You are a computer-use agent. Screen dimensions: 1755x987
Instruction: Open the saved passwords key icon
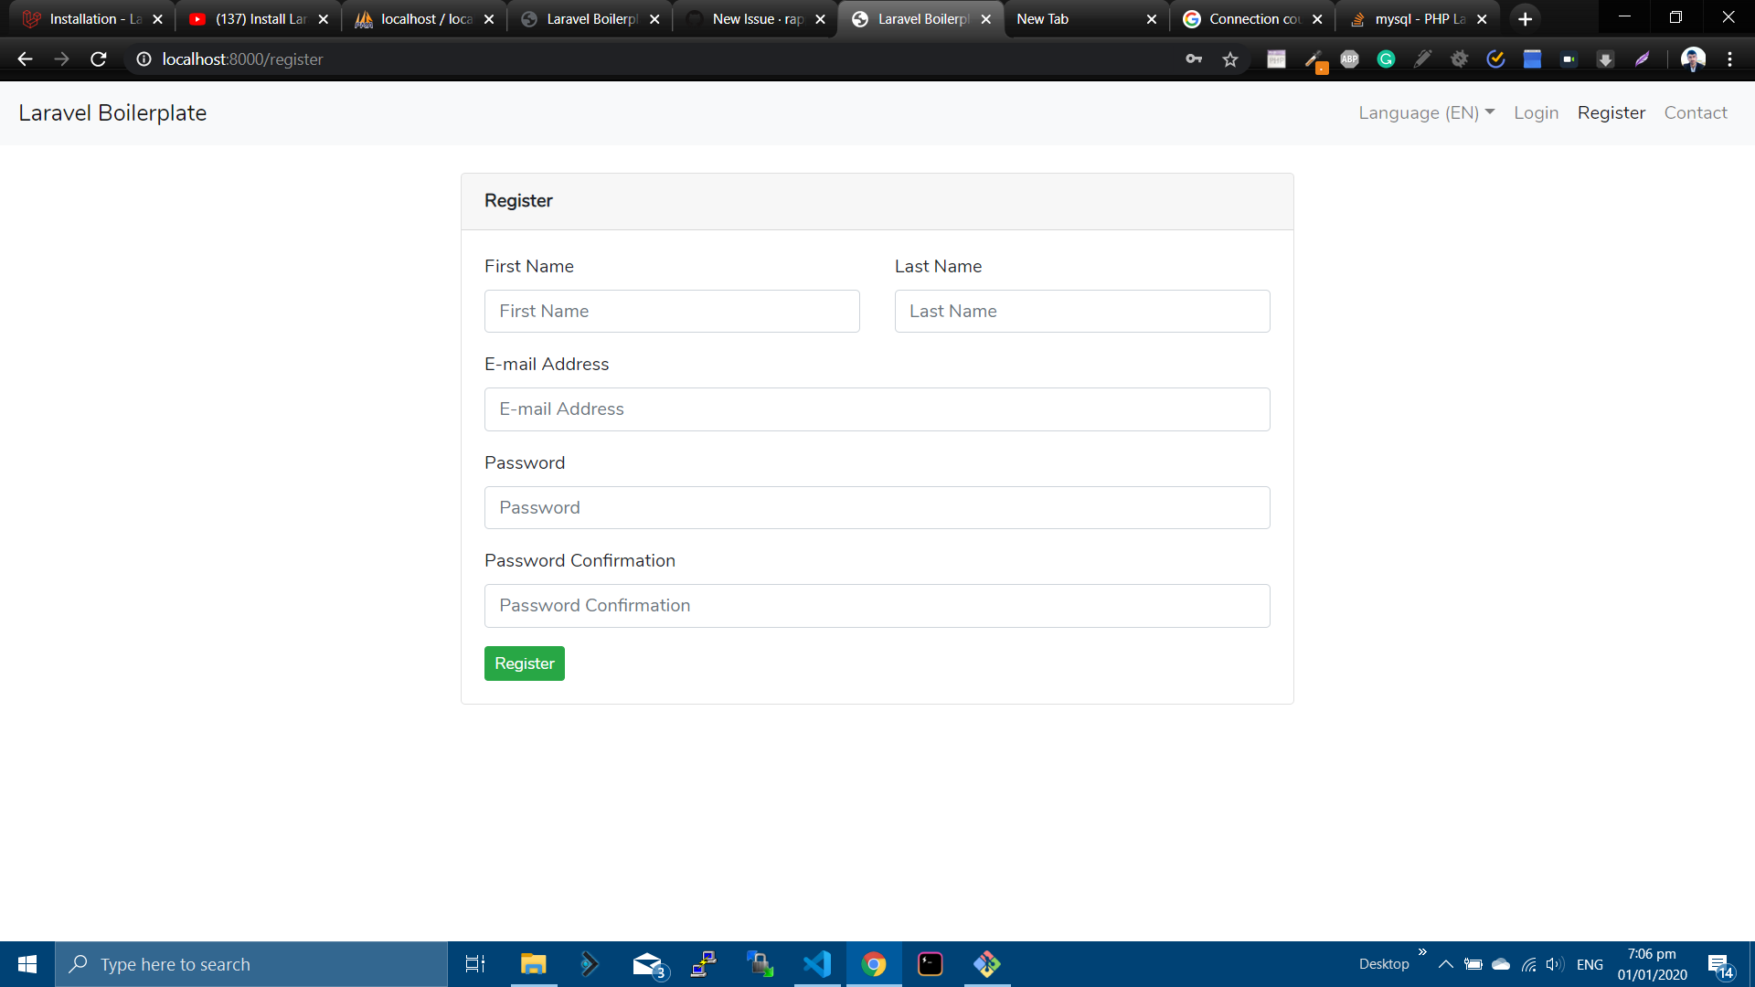click(x=1194, y=58)
